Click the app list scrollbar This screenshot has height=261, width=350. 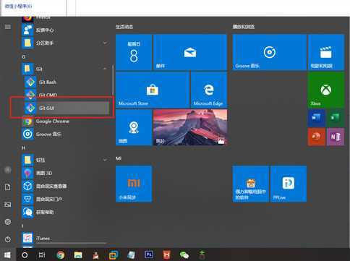[x=113, y=80]
